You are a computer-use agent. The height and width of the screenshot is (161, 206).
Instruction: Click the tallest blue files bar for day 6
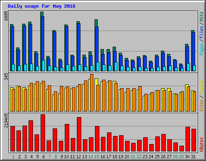coord(43,38)
